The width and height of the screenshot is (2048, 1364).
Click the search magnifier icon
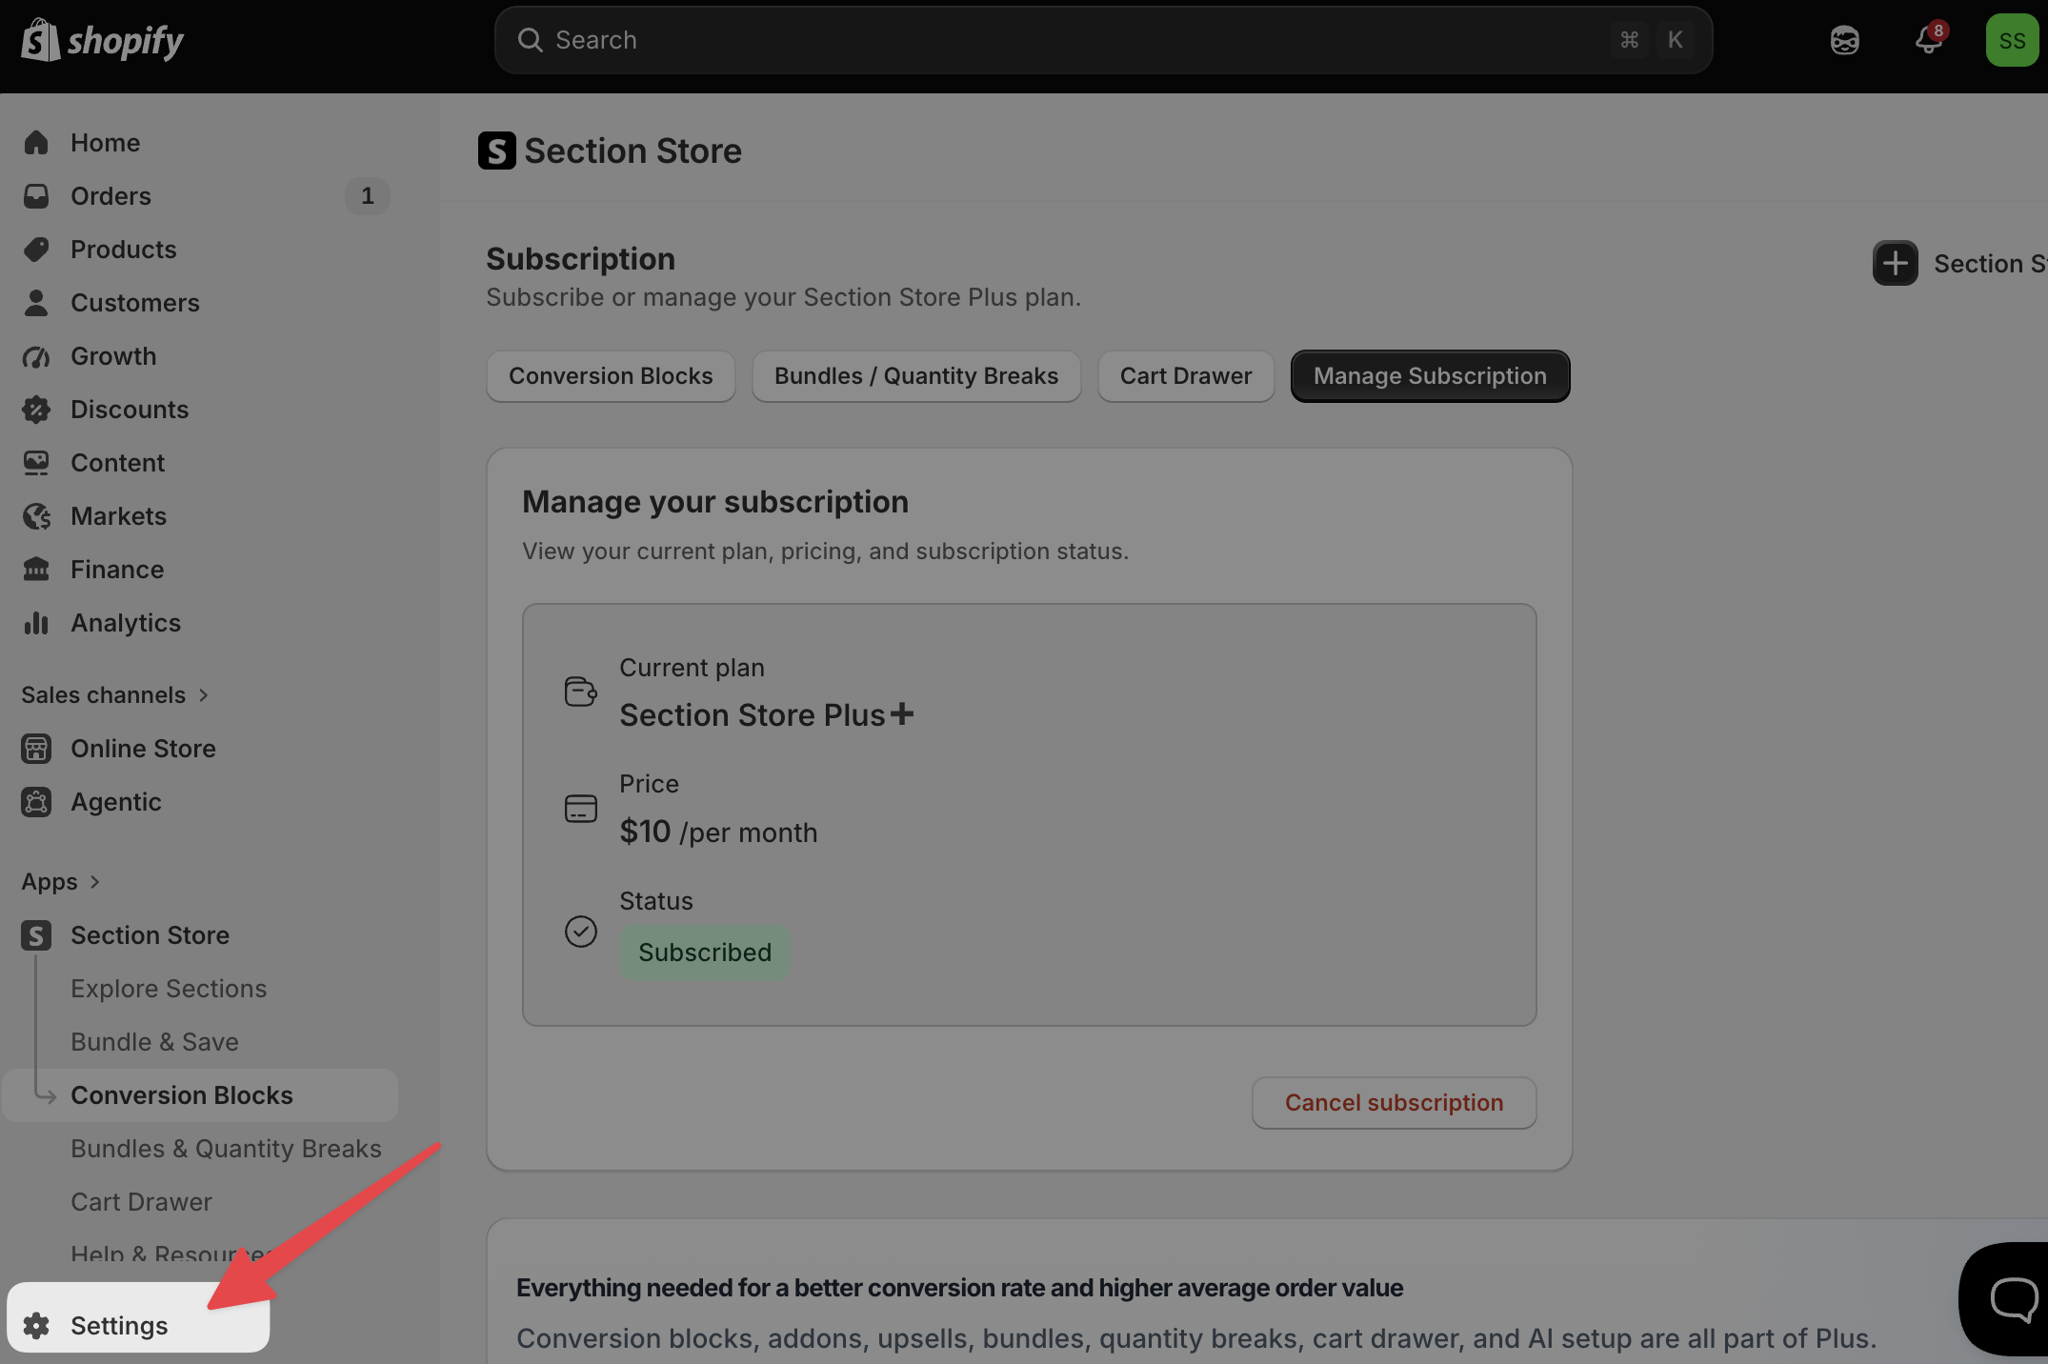tap(530, 40)
